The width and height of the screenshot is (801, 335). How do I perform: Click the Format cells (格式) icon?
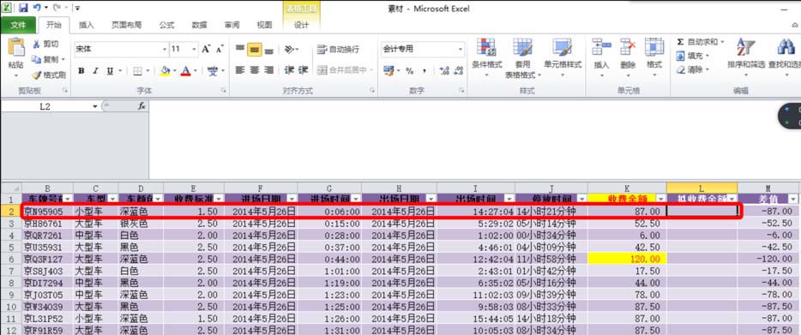pos(653,47)
